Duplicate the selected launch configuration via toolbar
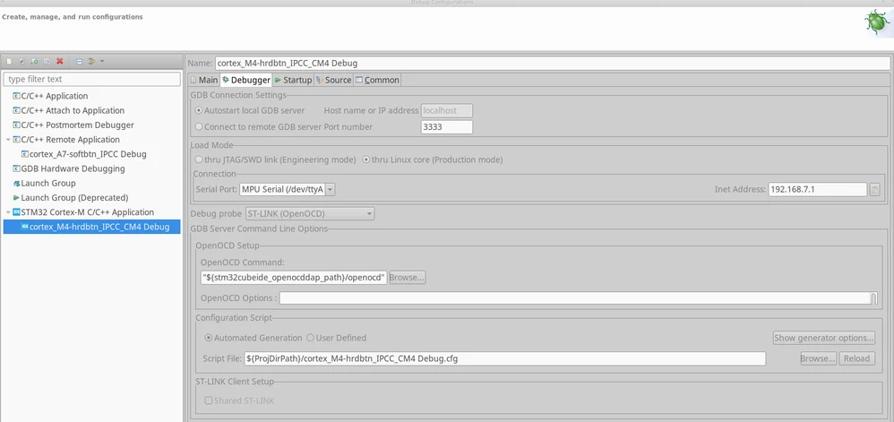The height and width of the screenshot is (422, 894). 47,61
